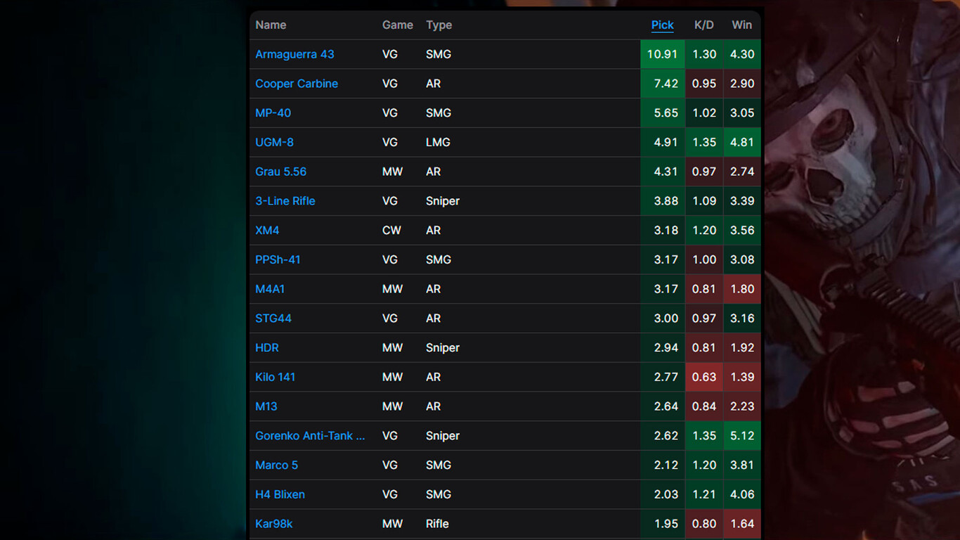Select the XM4 weapon link
Viewport: 960px width, 540px height.
267,231
